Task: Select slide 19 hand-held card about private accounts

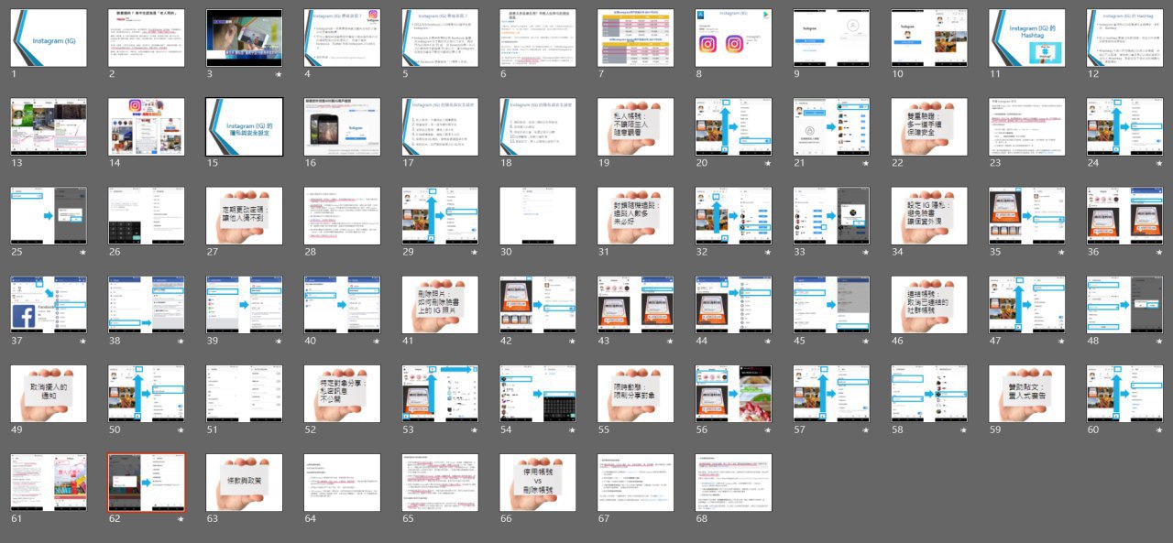Action: point(635,127)
